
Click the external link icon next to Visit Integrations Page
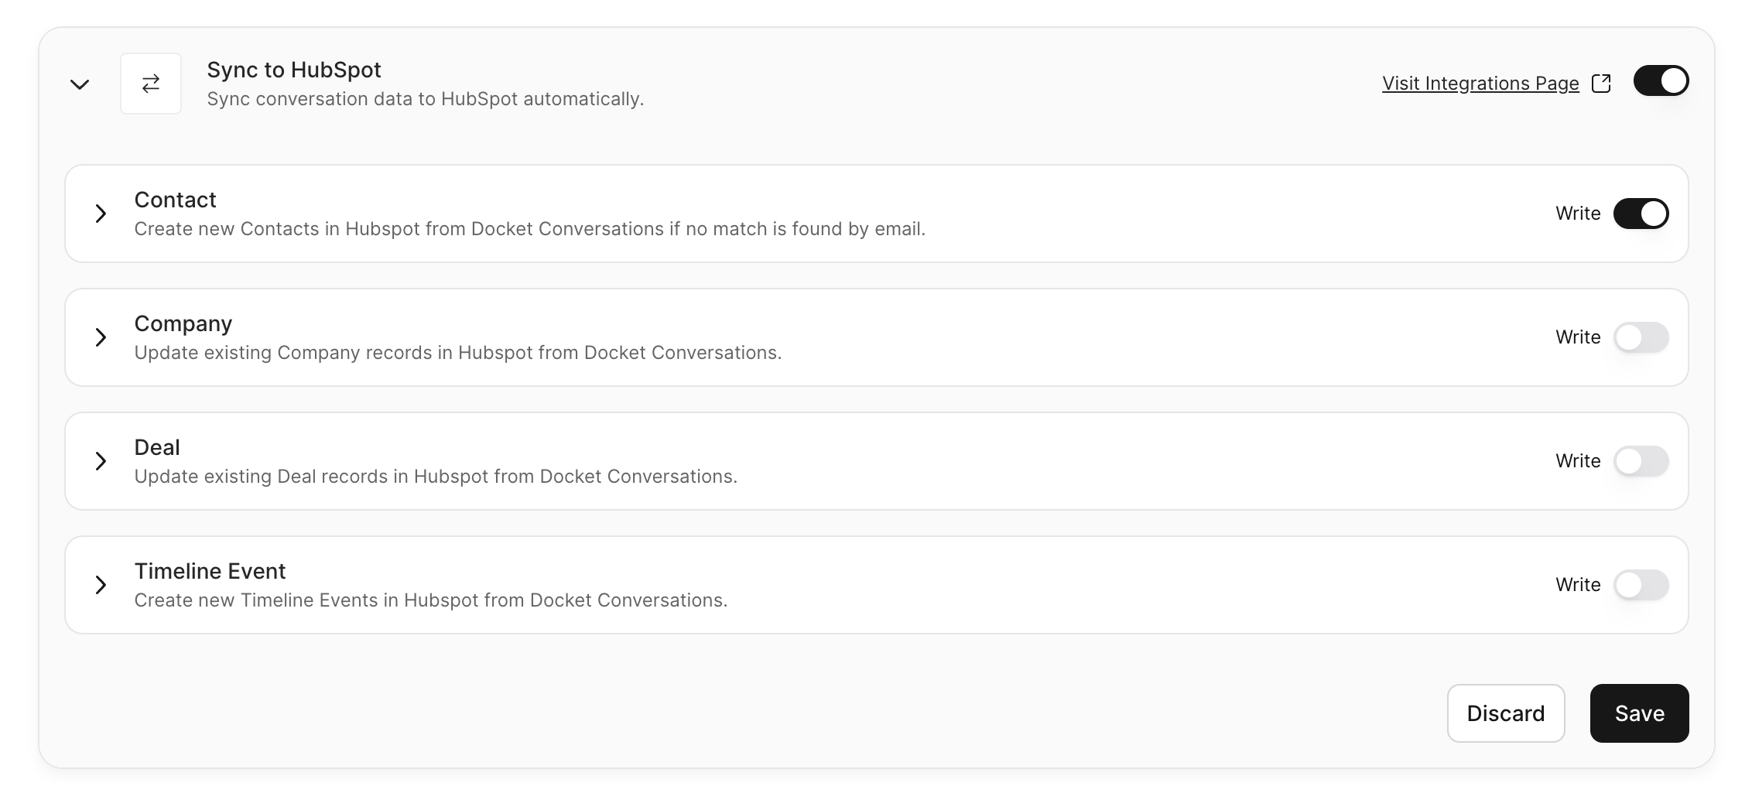pos(1601,84)
